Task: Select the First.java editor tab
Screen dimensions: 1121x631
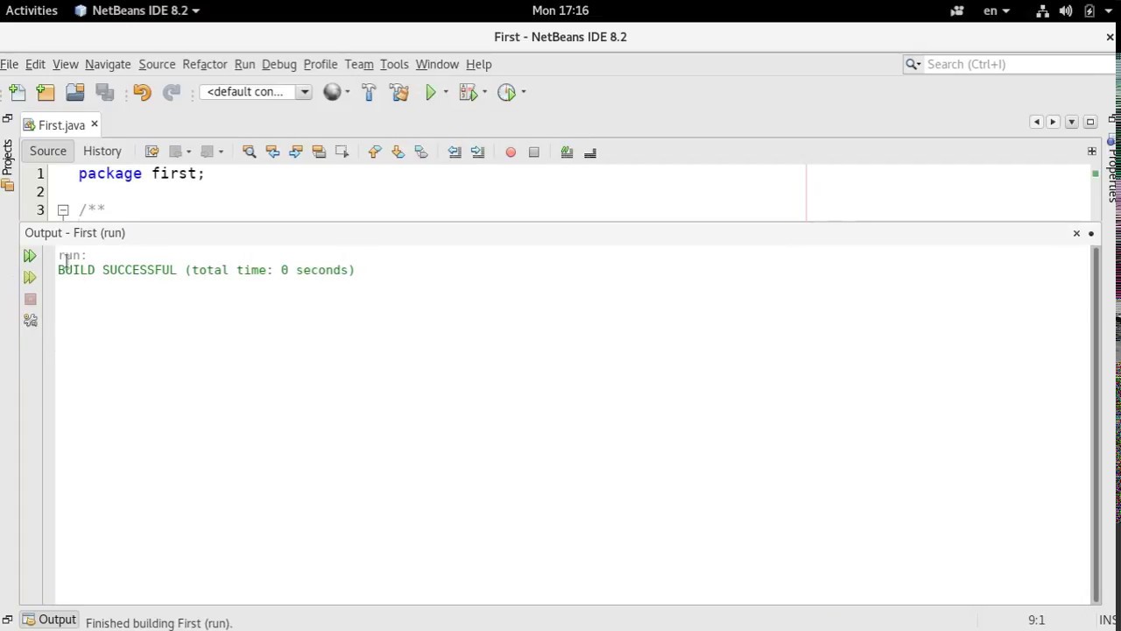Action: pos(61,125)
